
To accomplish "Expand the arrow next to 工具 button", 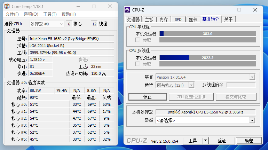I will pos(206,141).
